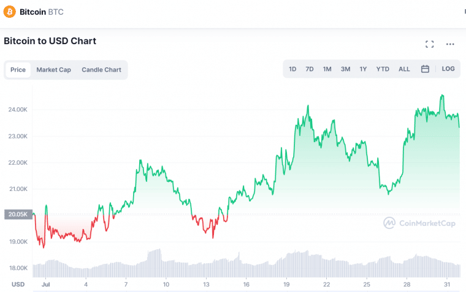Click the 20.05K price marker label
This screenshot has height=292, width=466.
[18, 214]
